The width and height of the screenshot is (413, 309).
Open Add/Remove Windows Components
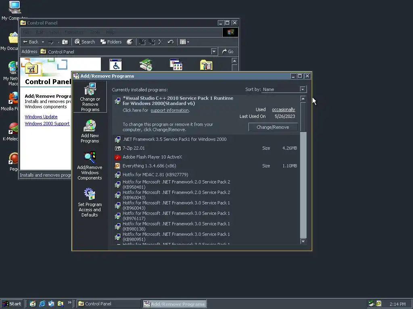[x=90, y=165]
